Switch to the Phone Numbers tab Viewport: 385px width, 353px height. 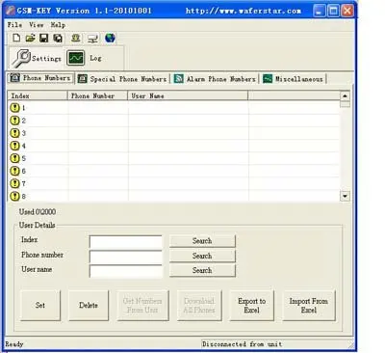pos(40,78)
